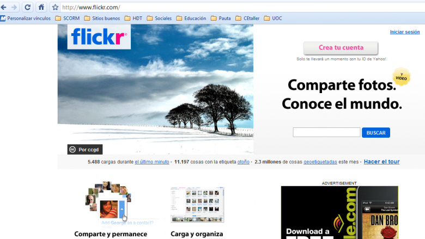Open the Educación bookmarks folder
425x239 pixels.
click(x=191, y=19)
